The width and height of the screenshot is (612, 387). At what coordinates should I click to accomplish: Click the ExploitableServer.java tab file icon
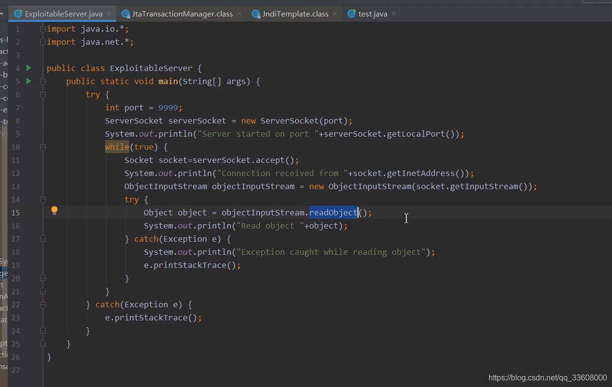pos(18,14)
